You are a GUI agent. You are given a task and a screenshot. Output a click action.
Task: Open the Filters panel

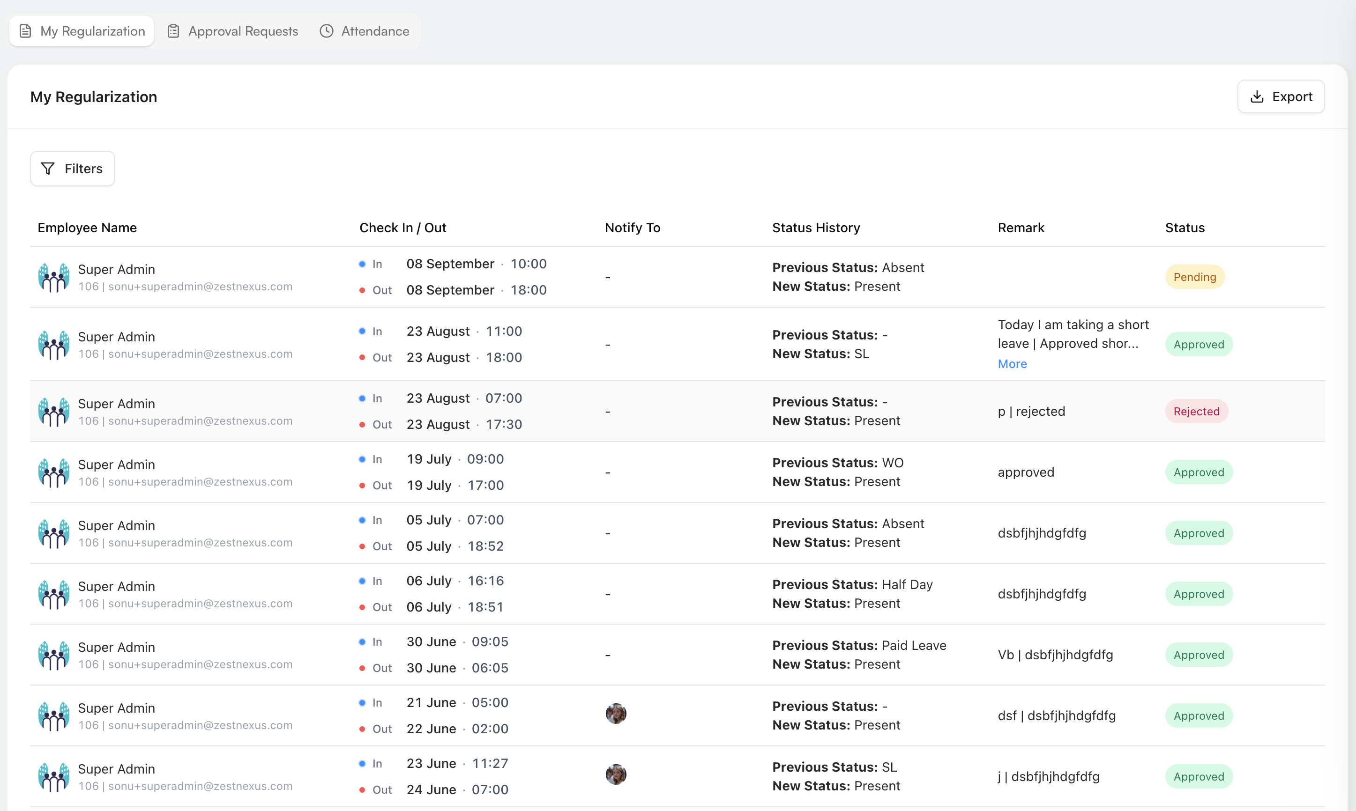pos(72,169)
